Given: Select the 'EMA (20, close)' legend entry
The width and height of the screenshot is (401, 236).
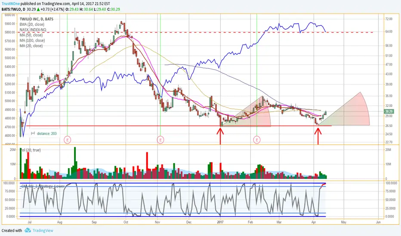Looking at the screenshot, I should click(x=32, y=24).
